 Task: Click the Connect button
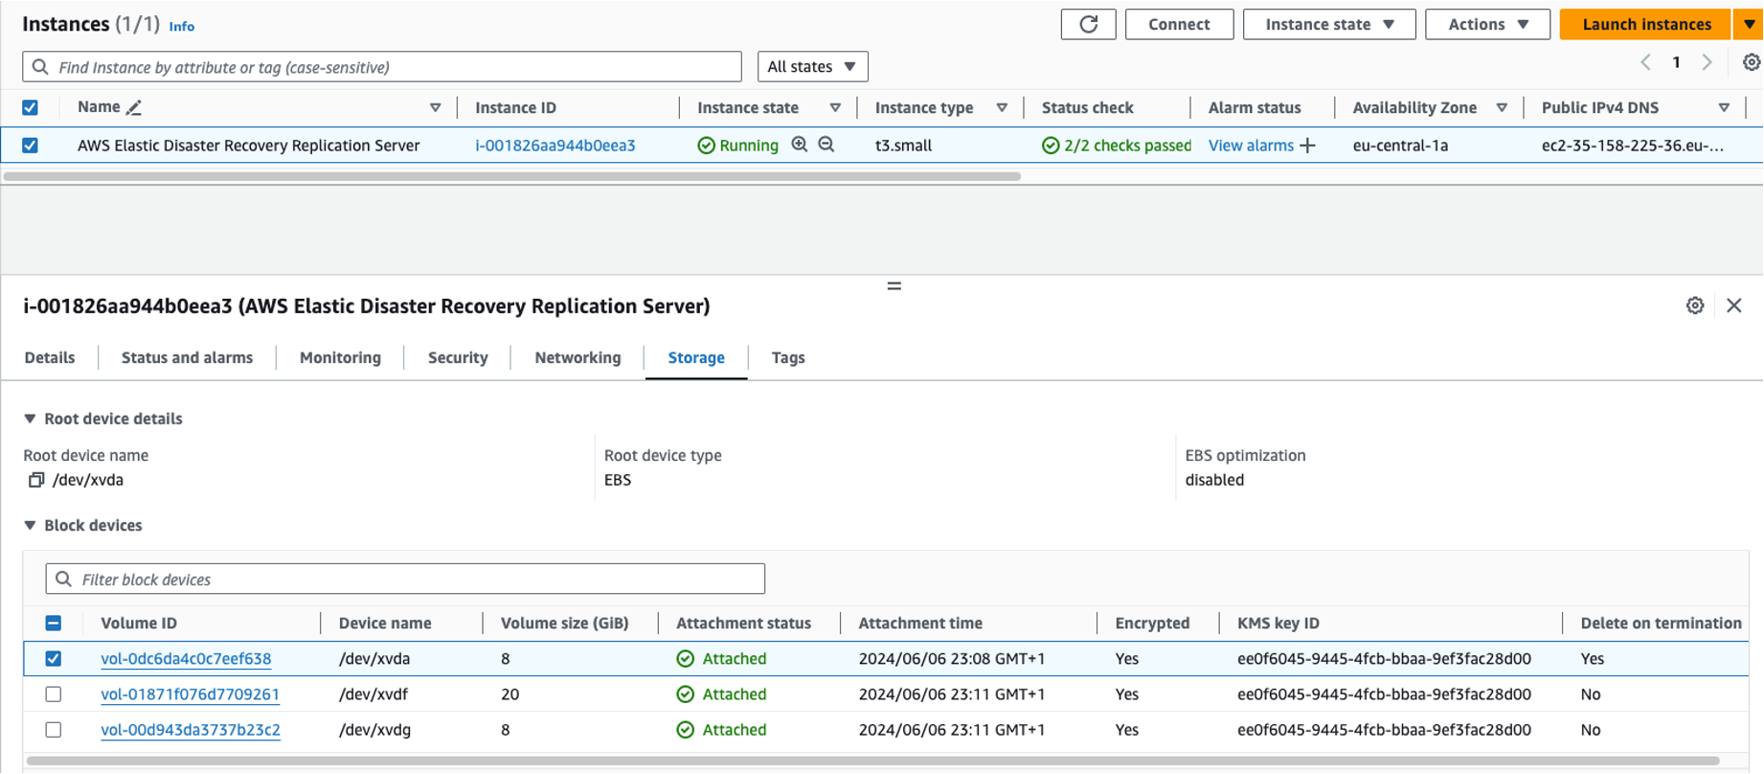coord(1179,25)
